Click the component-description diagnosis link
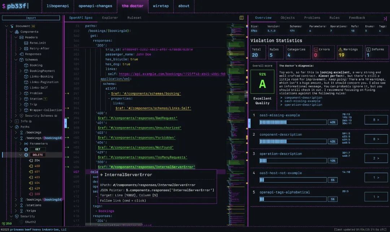The width and height of the screenshot is (390, 232). pos(303,97)
